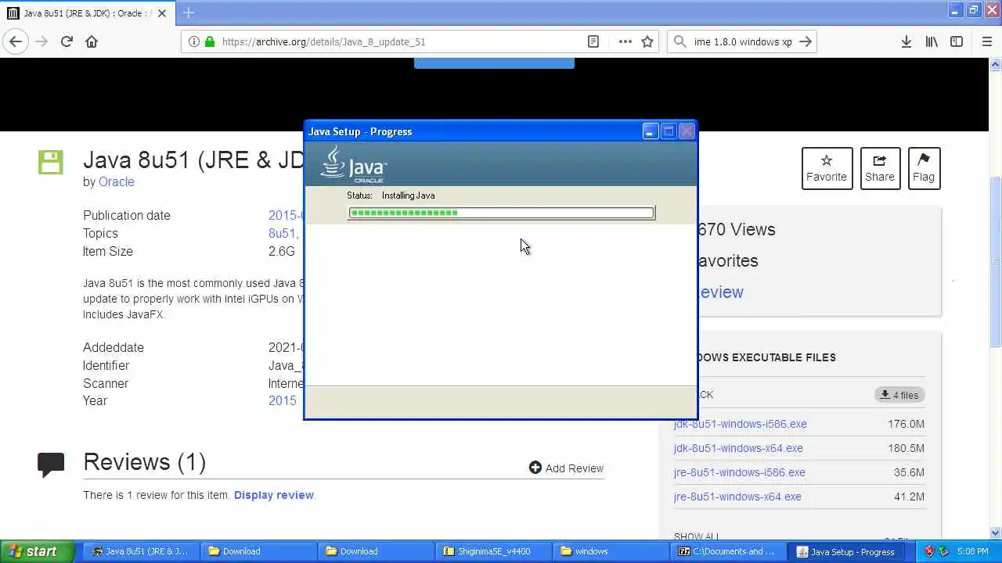Image resolution: width=1002 pixels, height=563 pixels.
Task: Toggle reader view icon in address bar
Action: pyautogui.click(x=593, y=41)
